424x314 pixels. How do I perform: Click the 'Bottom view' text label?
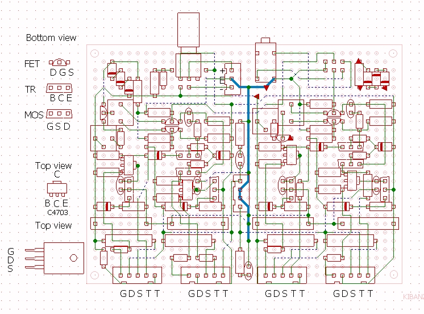(x=51, y=38)
